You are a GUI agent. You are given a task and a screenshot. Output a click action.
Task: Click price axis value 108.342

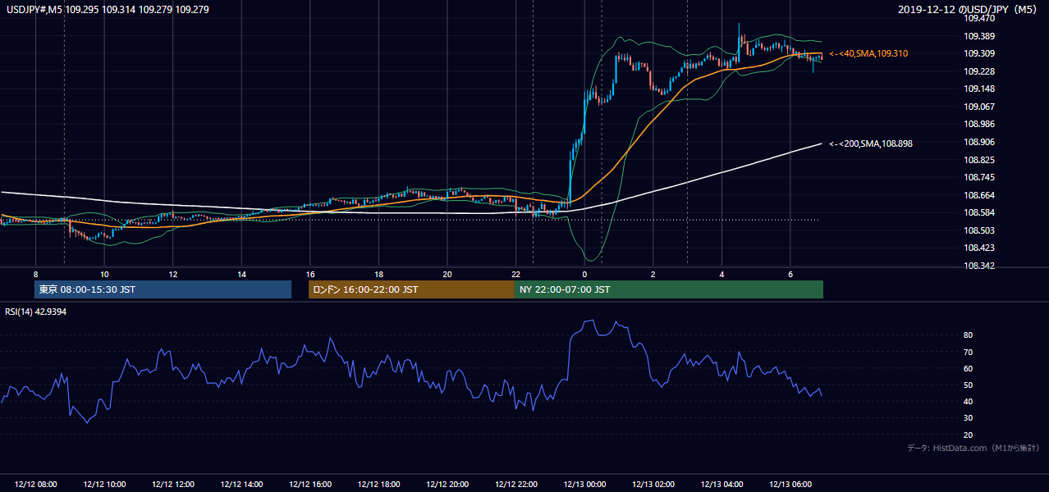point(979,266)
